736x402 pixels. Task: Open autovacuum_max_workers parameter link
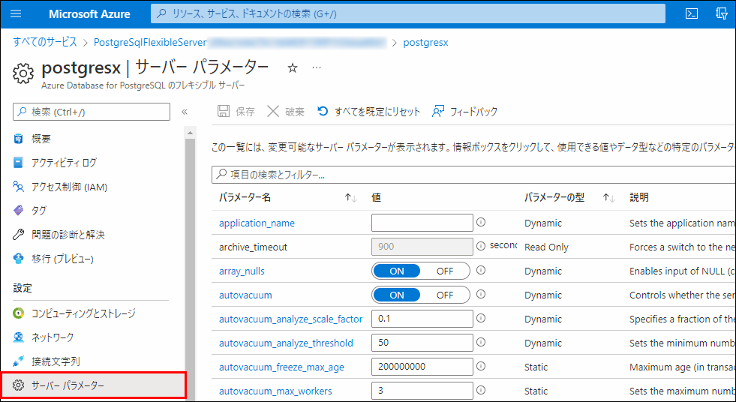(275, 391)
